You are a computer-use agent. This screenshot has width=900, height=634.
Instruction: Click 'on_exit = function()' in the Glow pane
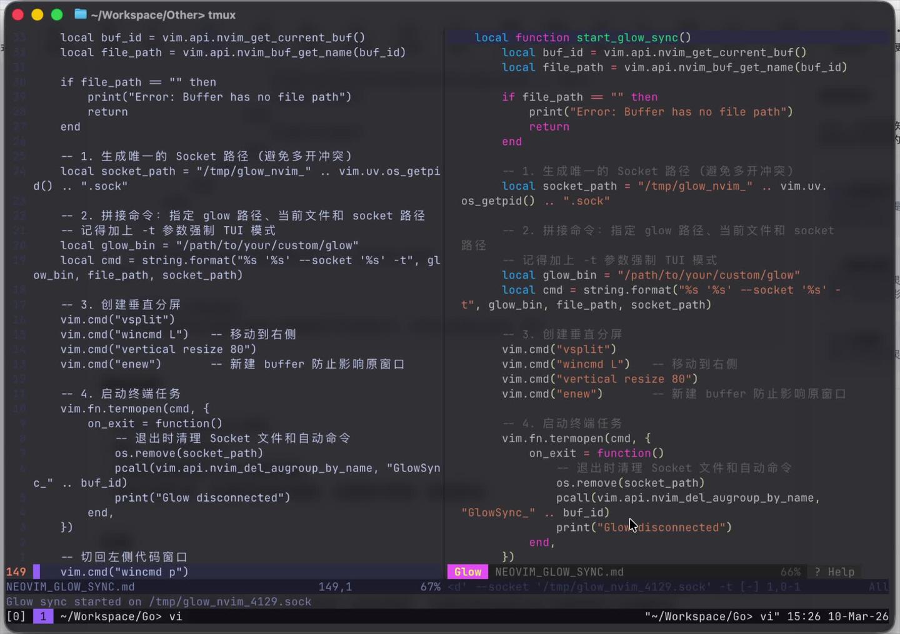(x=597, y=453)
